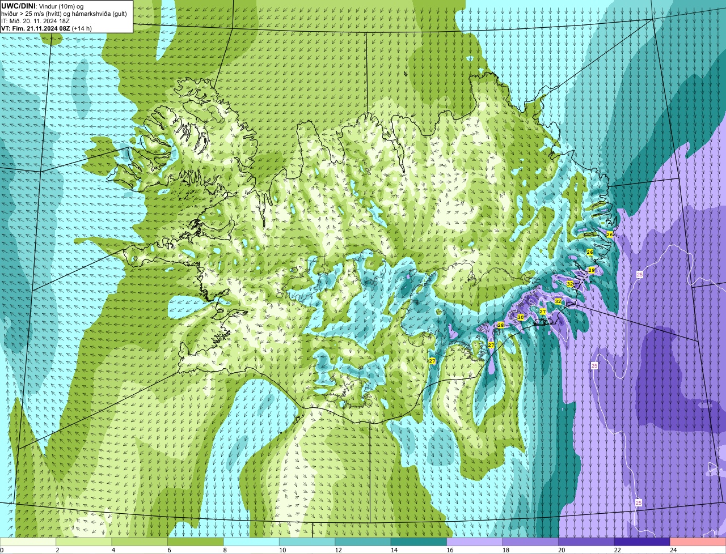The height and width of the screenshot is (554, 726).
Task: Click the yellow 29 gust marker
Action: click(x=591, y=270)
